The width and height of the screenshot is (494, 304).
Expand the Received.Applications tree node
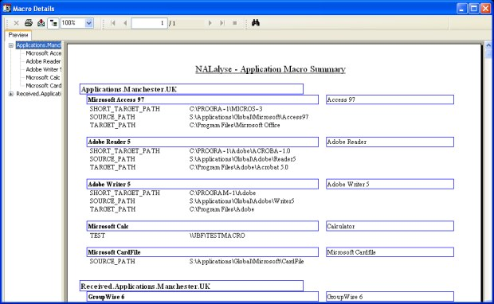(11, 94)
